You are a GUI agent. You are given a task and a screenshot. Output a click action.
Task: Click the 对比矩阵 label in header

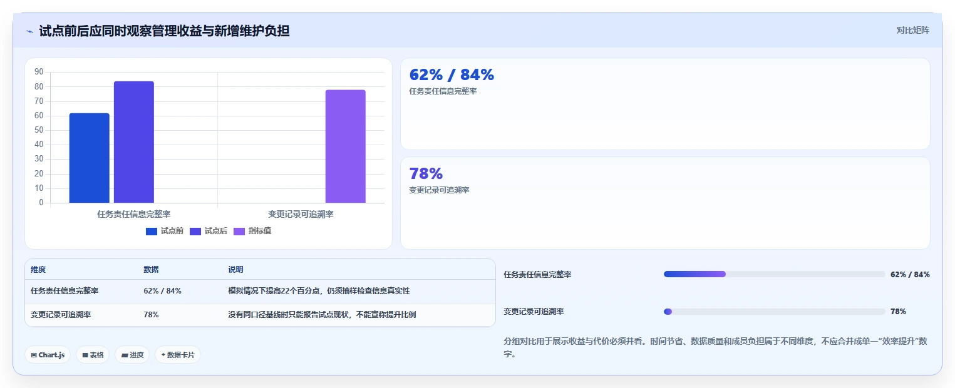[912, 30]
